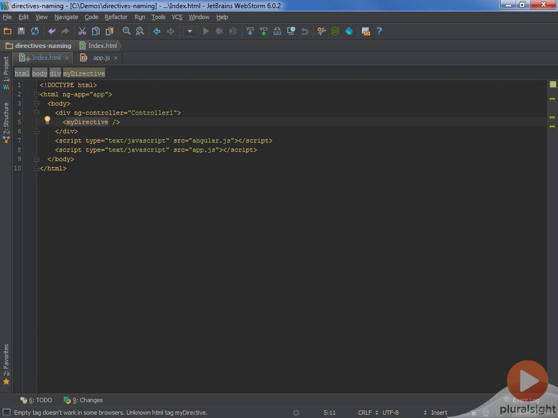Click the VCS Commit Changes icon
This screenshot has height=418, width=558.
[264, 31]
